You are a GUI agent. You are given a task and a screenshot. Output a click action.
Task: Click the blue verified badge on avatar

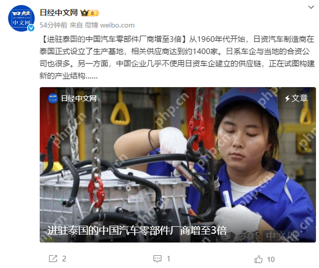pos(31,28)
